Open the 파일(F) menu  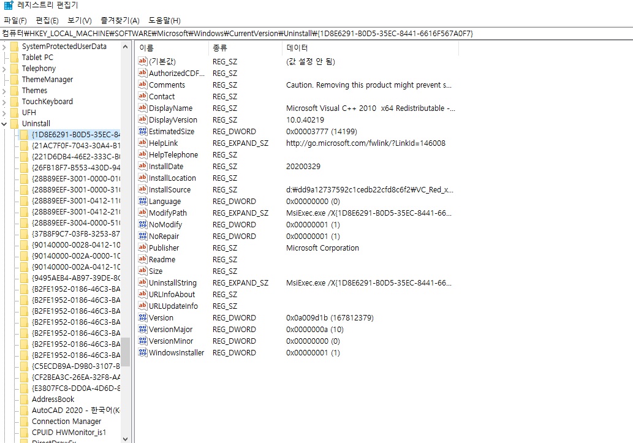click(x=15, y=21)
